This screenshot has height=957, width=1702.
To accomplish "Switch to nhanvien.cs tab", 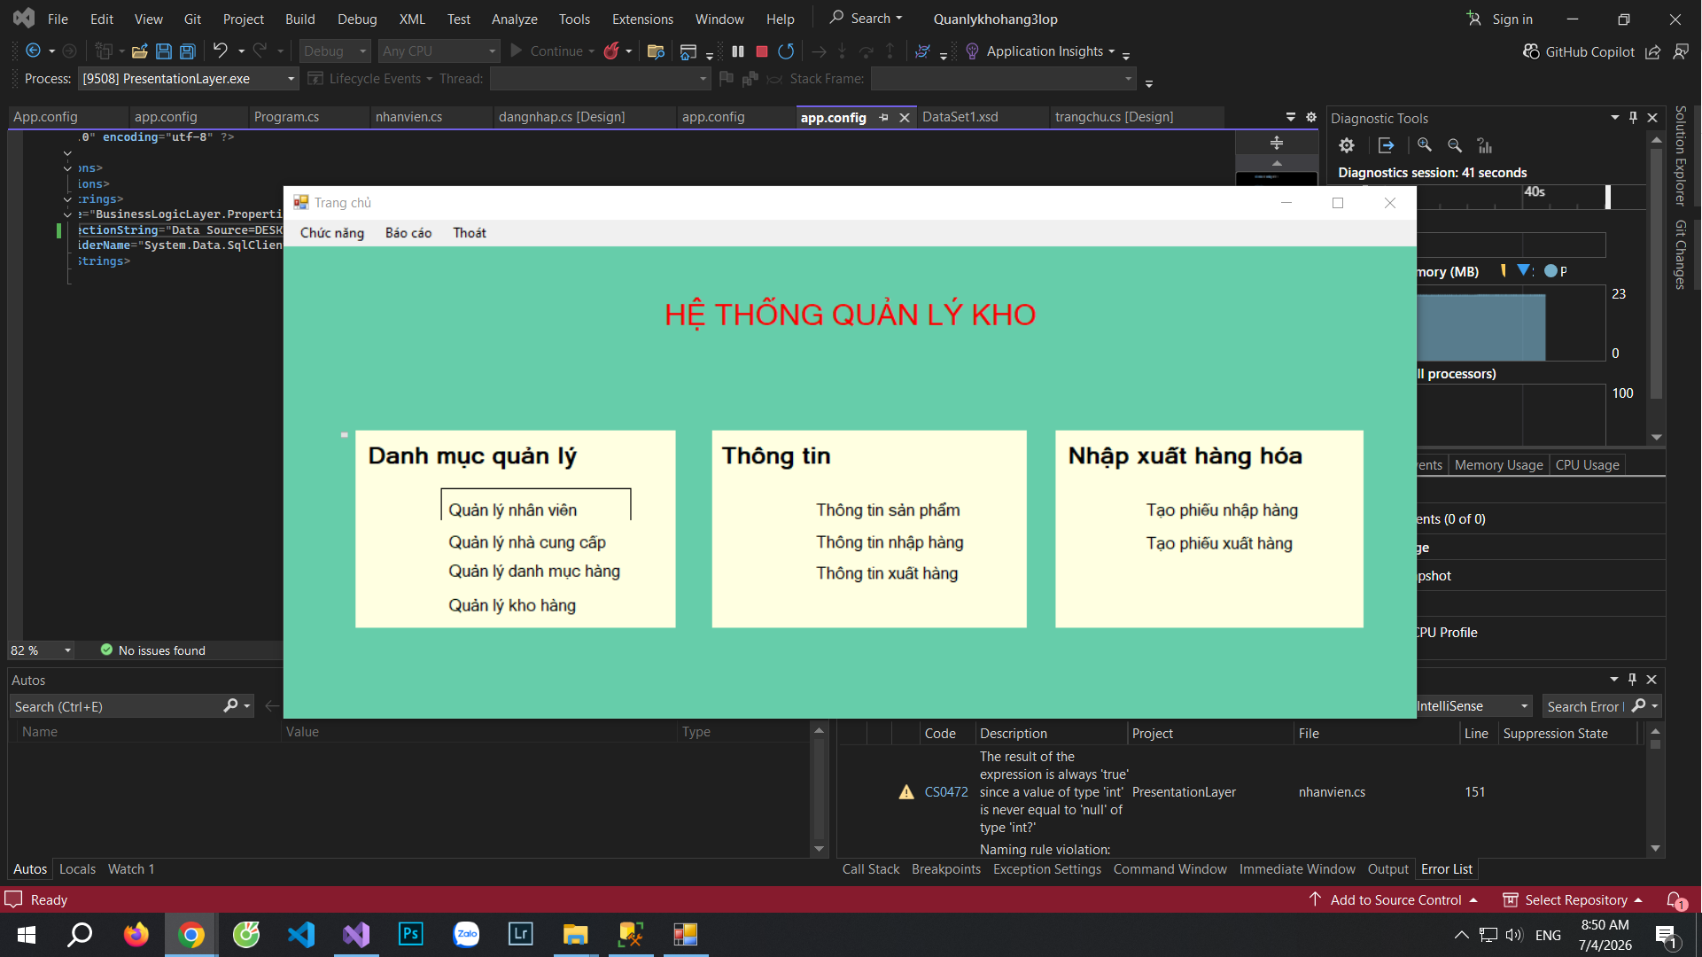I will [x=408, y=117].
